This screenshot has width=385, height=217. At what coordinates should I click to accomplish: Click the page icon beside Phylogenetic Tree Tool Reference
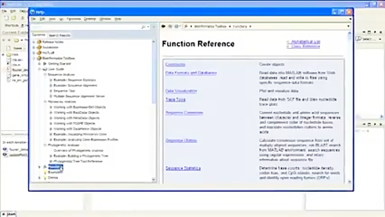point(51,161)
